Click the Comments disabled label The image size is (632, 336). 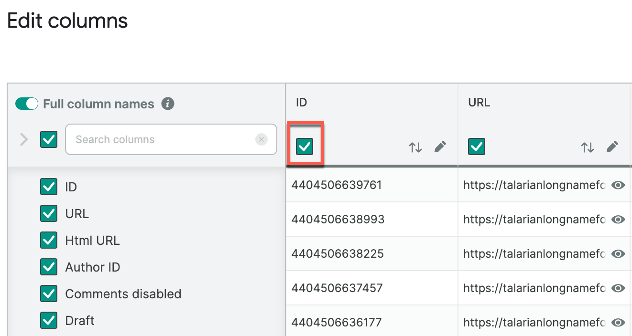123,294
